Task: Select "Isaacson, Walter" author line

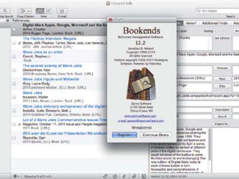Action: [35, 97]
